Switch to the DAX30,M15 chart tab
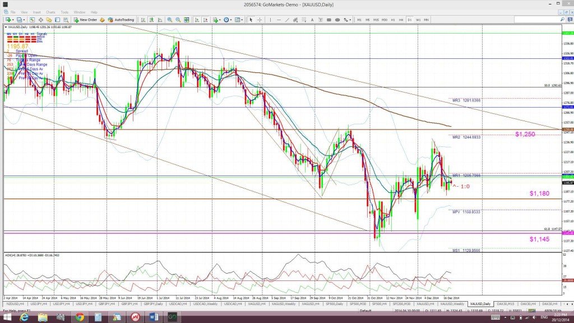The height and width of the screenshot is (323, 574). (x=506, y=304)
